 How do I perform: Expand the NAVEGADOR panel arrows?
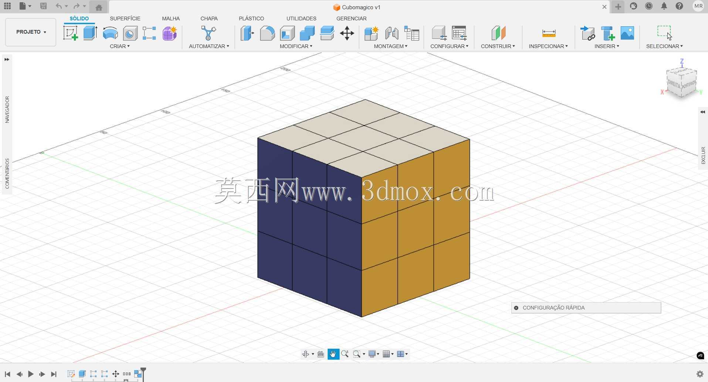point(7,59)
